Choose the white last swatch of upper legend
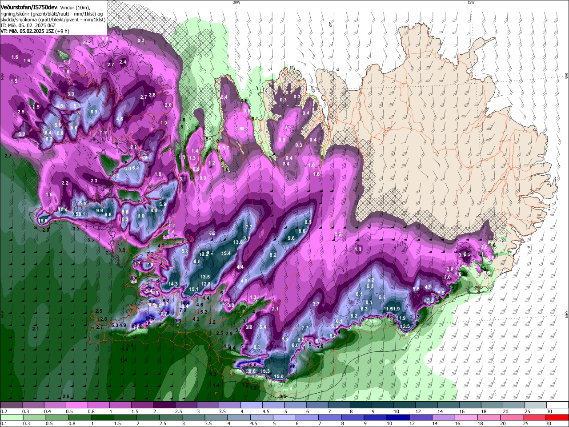The height and width of the screenshot is (427, 569). click(557, 405)
